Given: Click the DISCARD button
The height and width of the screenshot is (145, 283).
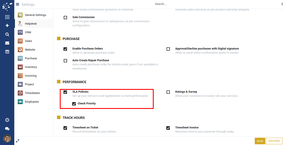Looking at the screenshot, I should 274,141.
